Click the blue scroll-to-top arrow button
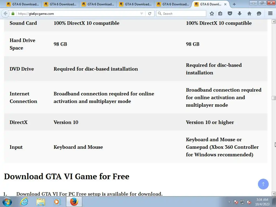The image size is (276, 207). (x=263, y=184)
